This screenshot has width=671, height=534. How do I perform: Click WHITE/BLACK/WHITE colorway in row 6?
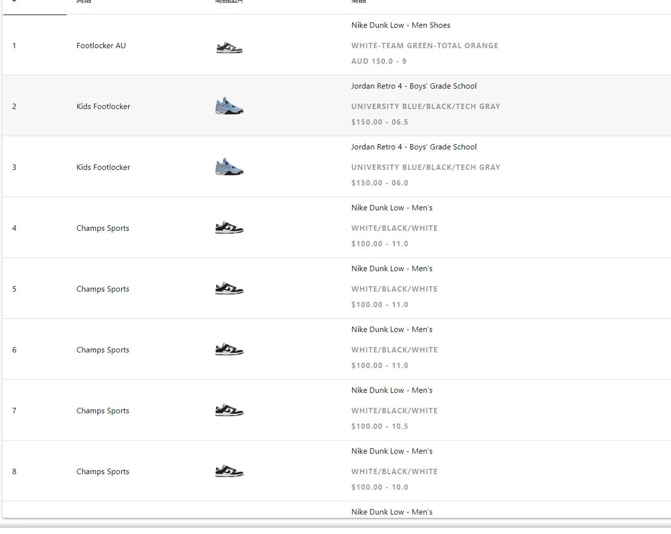tap(394, 350)
